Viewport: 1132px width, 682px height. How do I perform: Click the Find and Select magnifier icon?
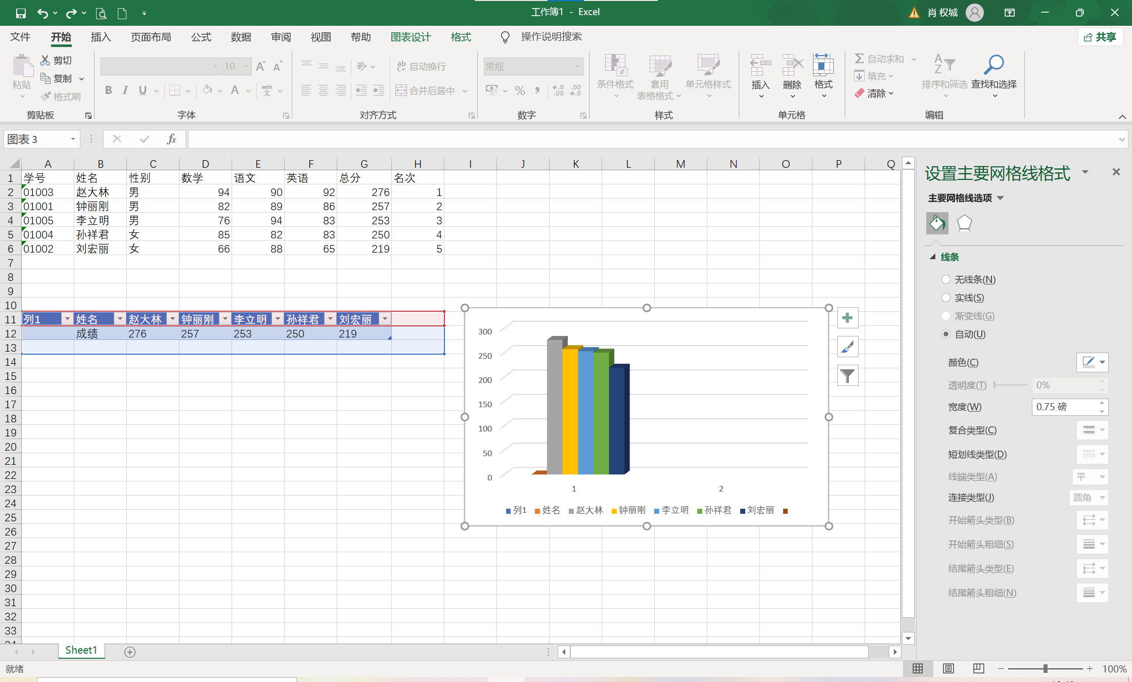[x=993, y=65]
